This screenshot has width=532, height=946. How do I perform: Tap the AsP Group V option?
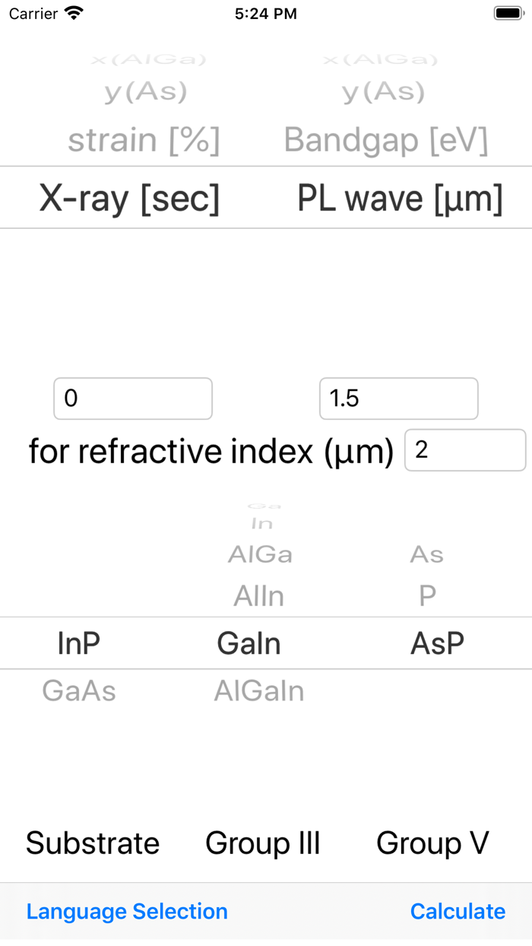[437, 643]
